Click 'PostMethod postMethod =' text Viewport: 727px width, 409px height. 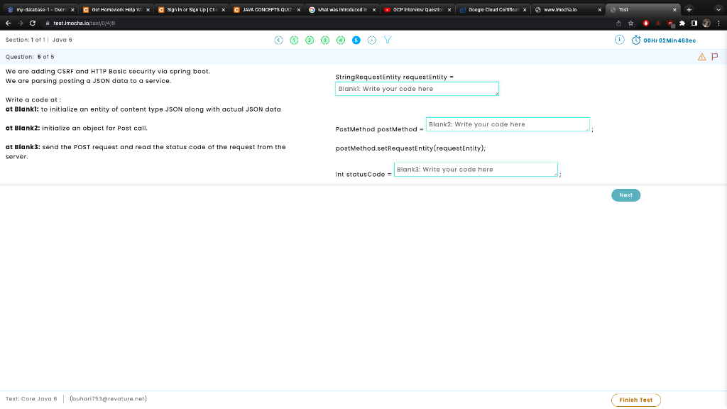[x=379, y=129]
